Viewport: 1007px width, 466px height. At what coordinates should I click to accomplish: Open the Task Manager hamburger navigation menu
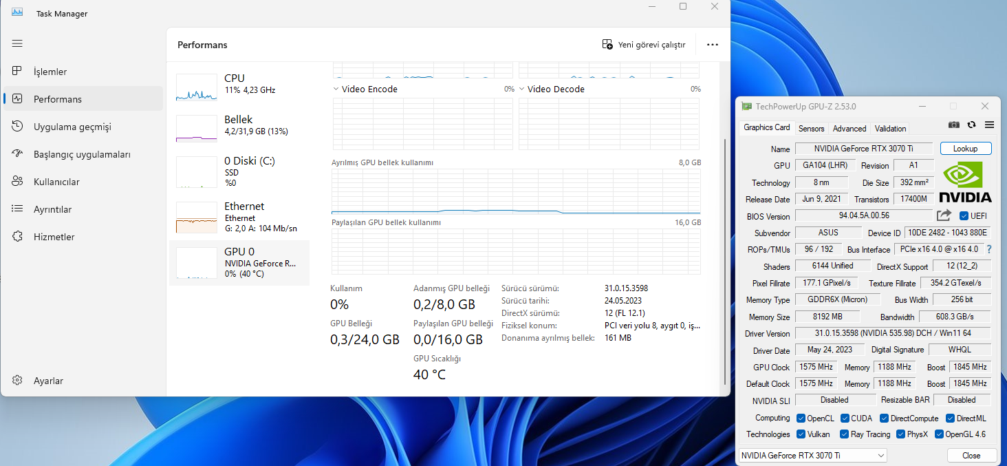tap(17, 43)
